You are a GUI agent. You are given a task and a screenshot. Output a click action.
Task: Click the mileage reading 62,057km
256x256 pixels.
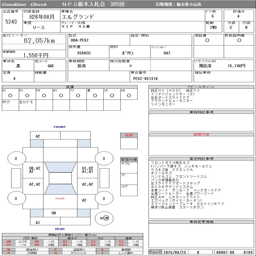pyautogui.click(x=39, y=41)
